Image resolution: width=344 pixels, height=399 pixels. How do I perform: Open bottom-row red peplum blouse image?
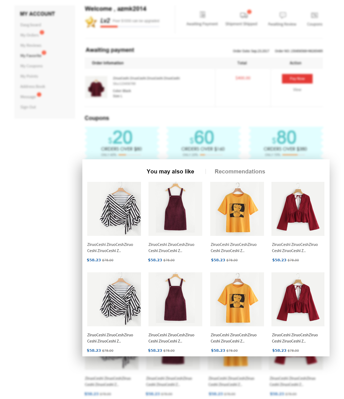click(298, 299)
